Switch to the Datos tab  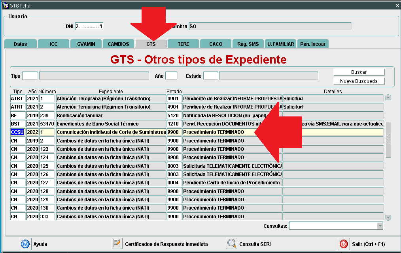[21, 44]
